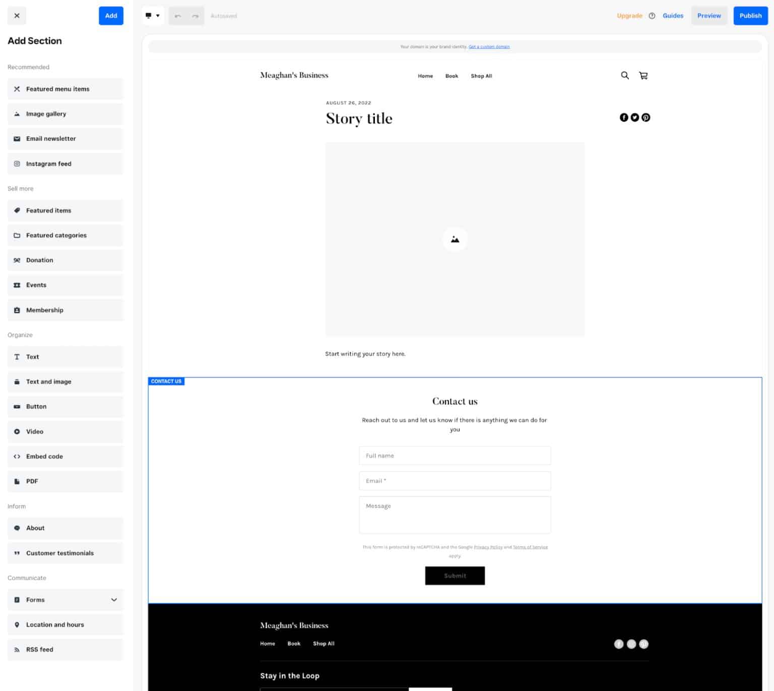
Task: Open the Get a custom domain link
Action: [489, 46]
